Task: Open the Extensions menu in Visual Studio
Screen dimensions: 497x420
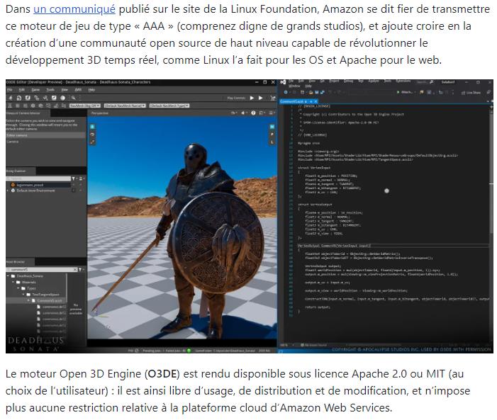Action: 403,81
